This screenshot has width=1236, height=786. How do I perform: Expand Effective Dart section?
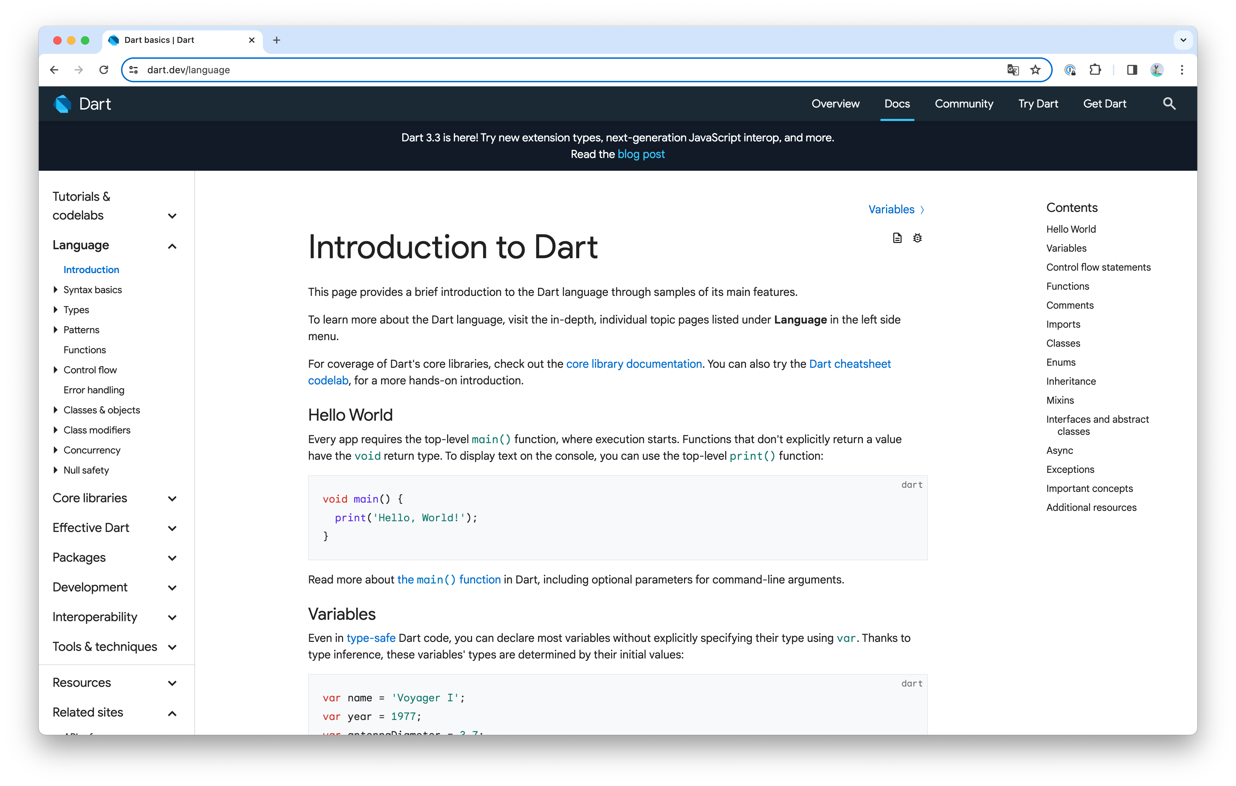115,528
